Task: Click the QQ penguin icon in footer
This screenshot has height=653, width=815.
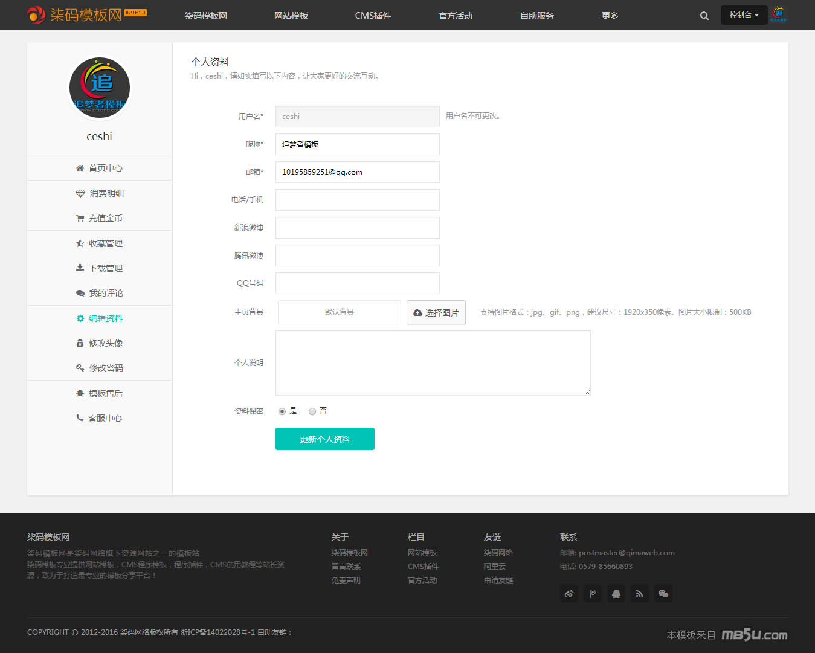Action: (x=616, y=594)
